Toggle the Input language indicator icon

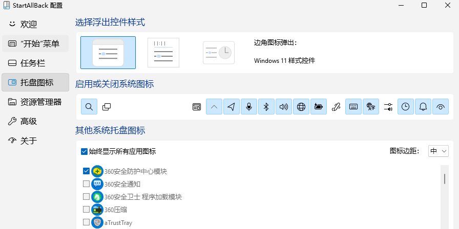(x=371, y=107)
